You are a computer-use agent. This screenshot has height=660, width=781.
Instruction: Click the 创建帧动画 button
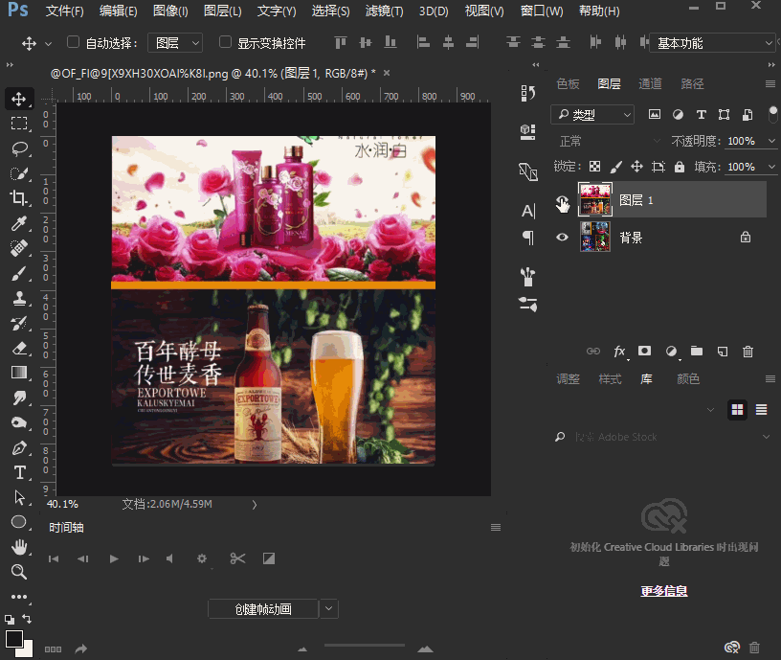(261, 608)
